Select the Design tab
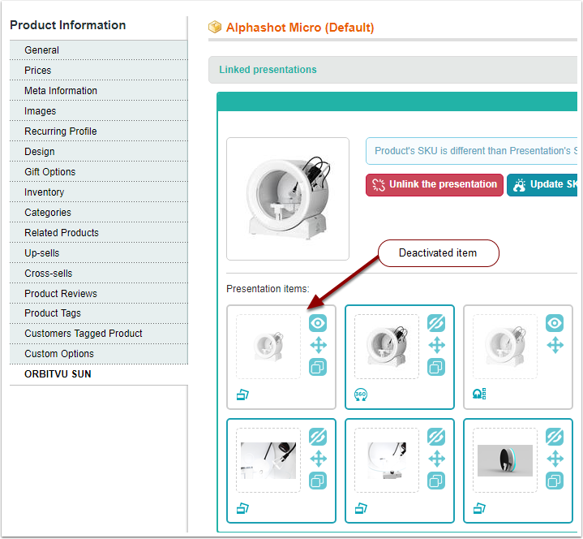The height and width of the screenshot is (539, 583). (x=99, y=152)
